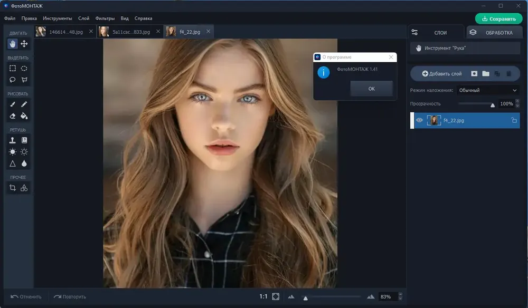The width and height of the screenshot is (528, 308).
Task: Select the Crop tool under Прочее
Action: coord(13,188)
